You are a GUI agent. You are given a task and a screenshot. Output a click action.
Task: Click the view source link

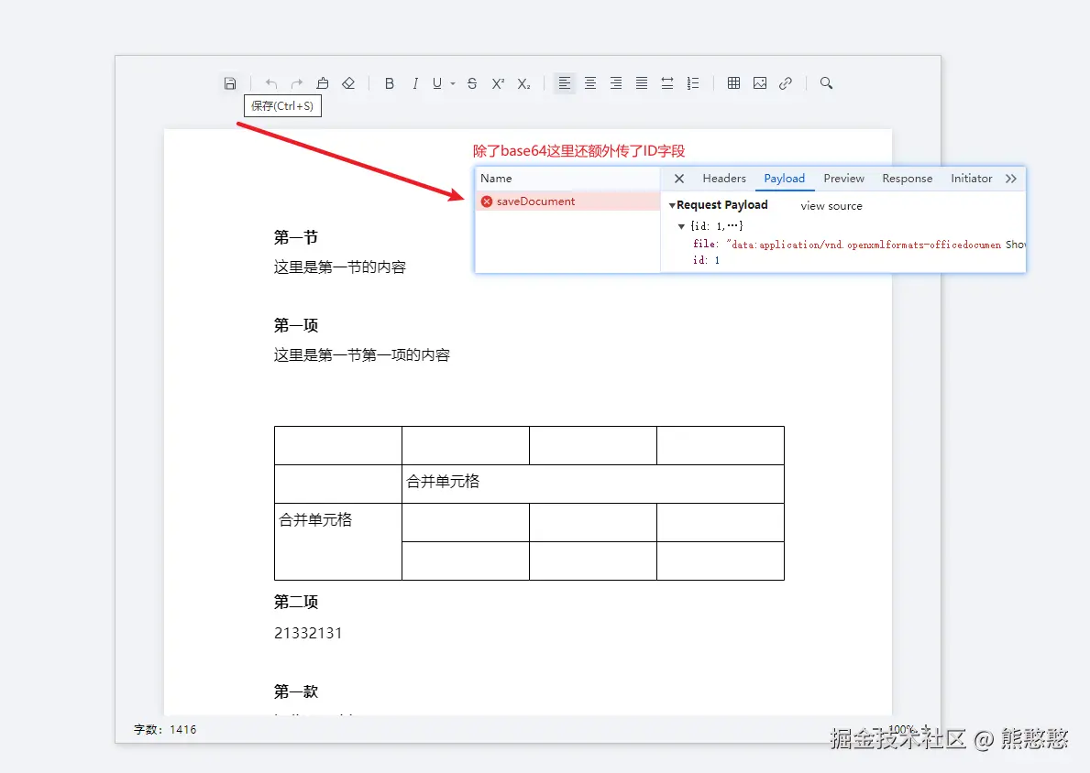click(831, 205)
